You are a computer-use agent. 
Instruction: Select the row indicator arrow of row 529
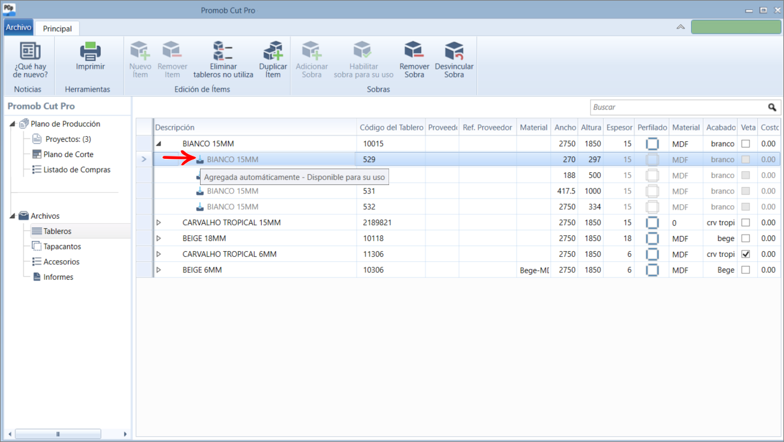coord(144,160)
